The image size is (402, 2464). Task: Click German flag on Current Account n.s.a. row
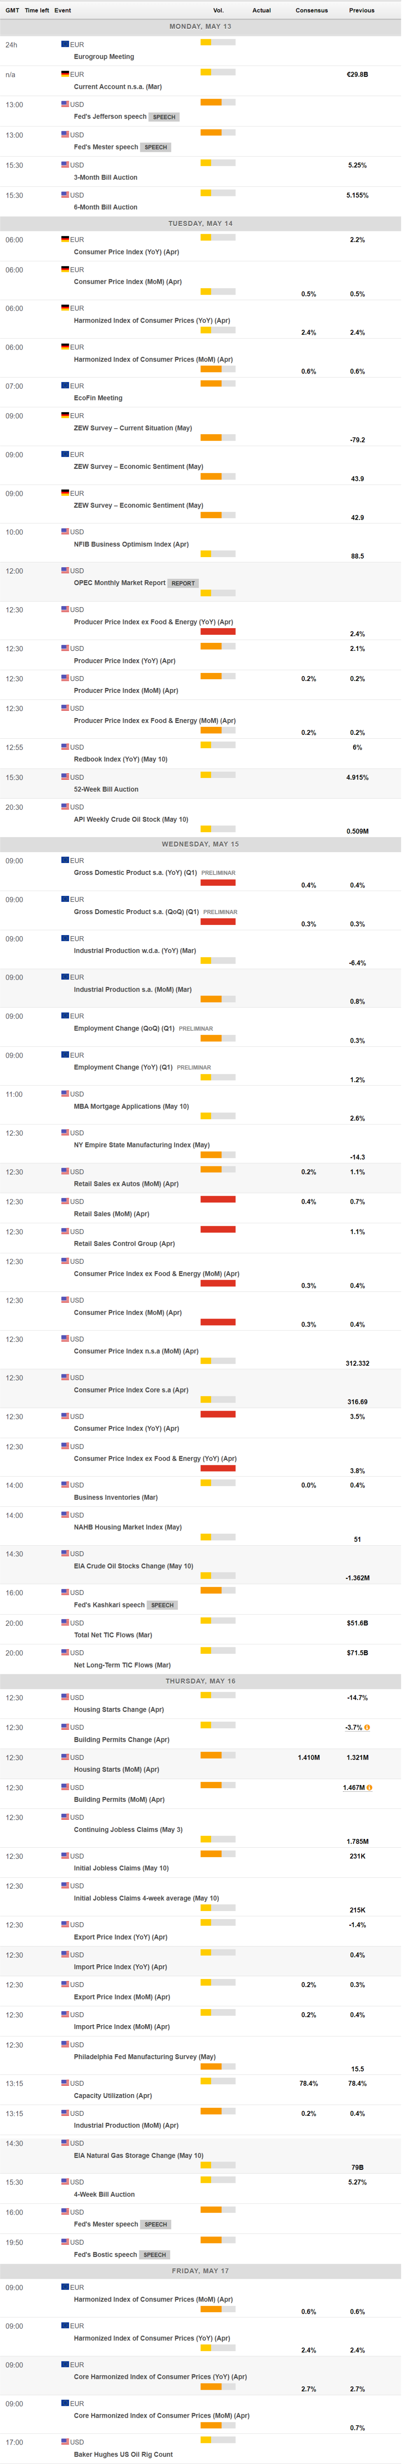(65, 73)
